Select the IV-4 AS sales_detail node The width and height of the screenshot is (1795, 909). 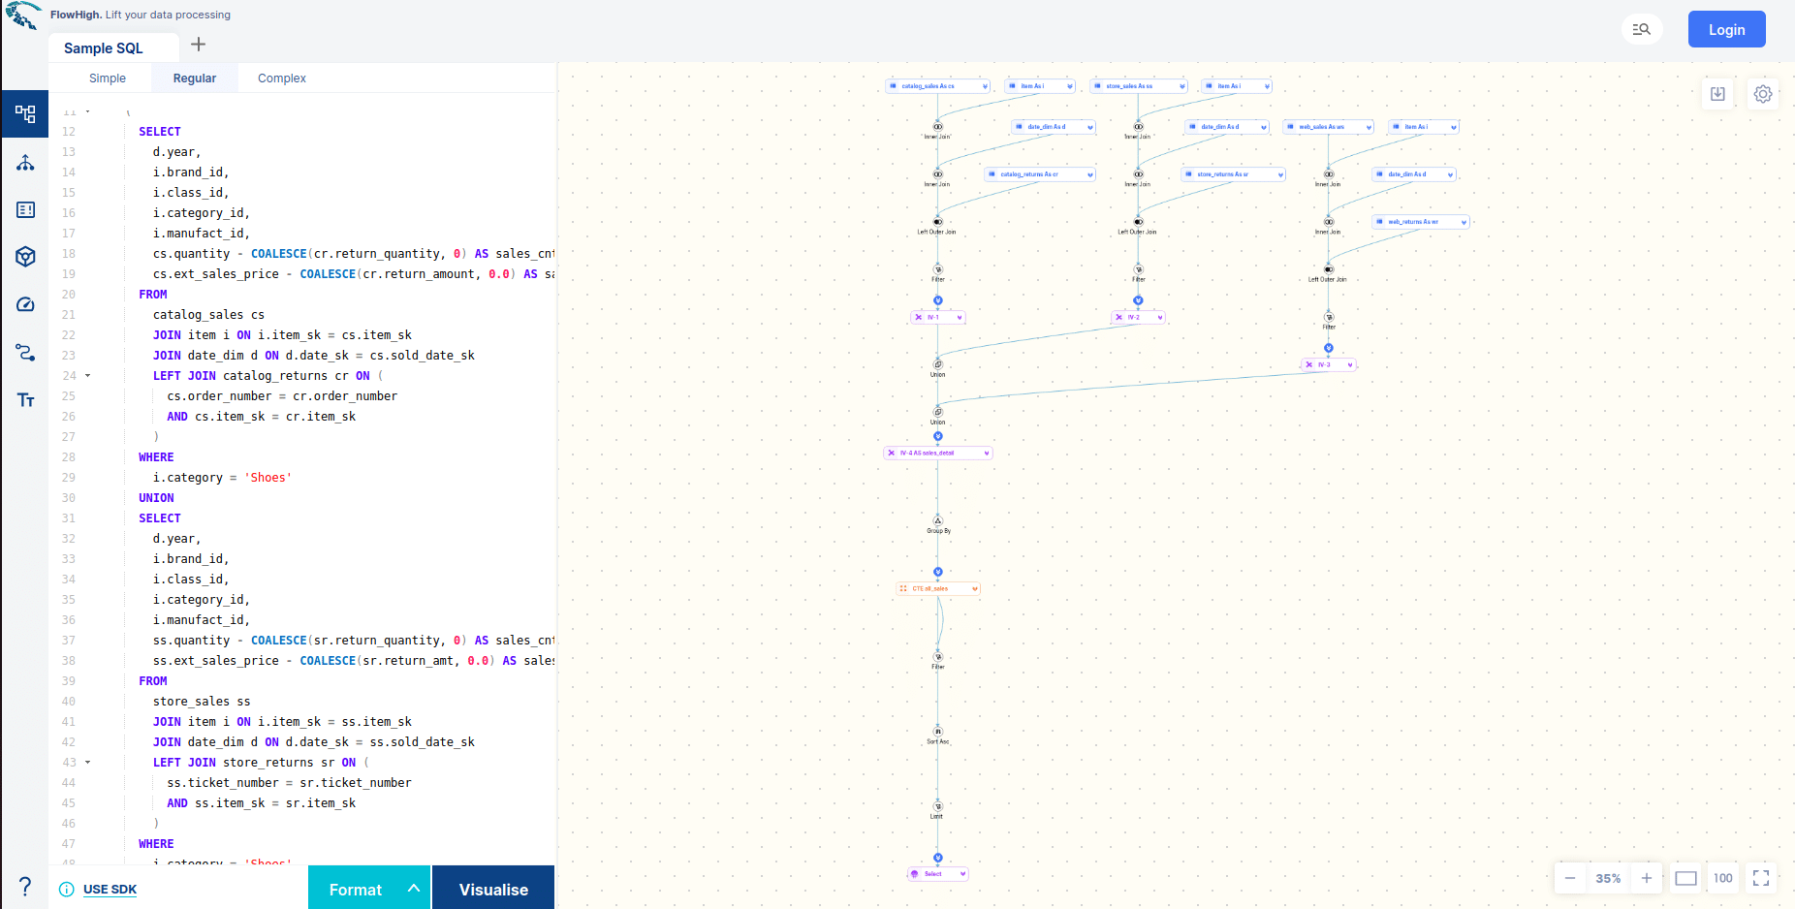938,453
